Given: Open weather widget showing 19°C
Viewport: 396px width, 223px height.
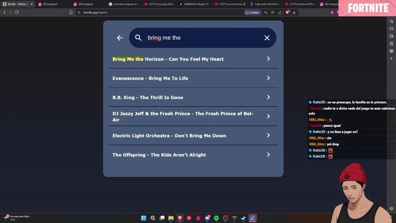Looking at the screenshot, I should click(17, 218).
